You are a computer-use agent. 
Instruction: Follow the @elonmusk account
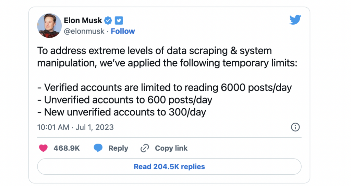click(123, 31)
